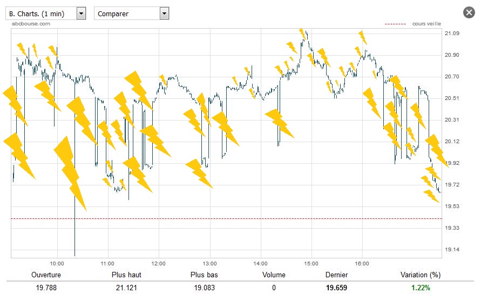Viewport: 481px width, 300px height.
Task: Click the abcbourse.com label
Action: (x=31, y=24)
